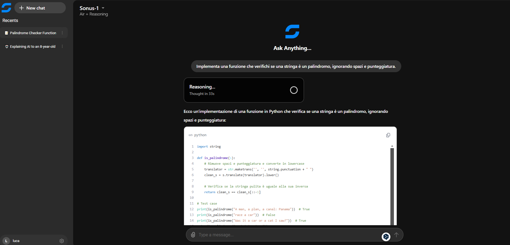
Task: Open options menu for Explaining AI chat
Action: pyautogui.click(x=62, y=46)
